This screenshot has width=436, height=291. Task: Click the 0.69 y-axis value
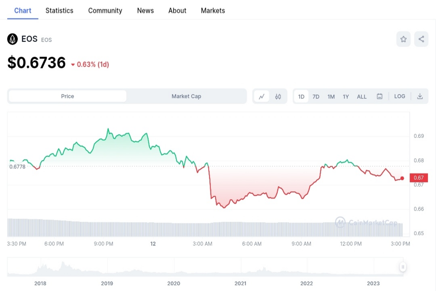coord(419,136)
